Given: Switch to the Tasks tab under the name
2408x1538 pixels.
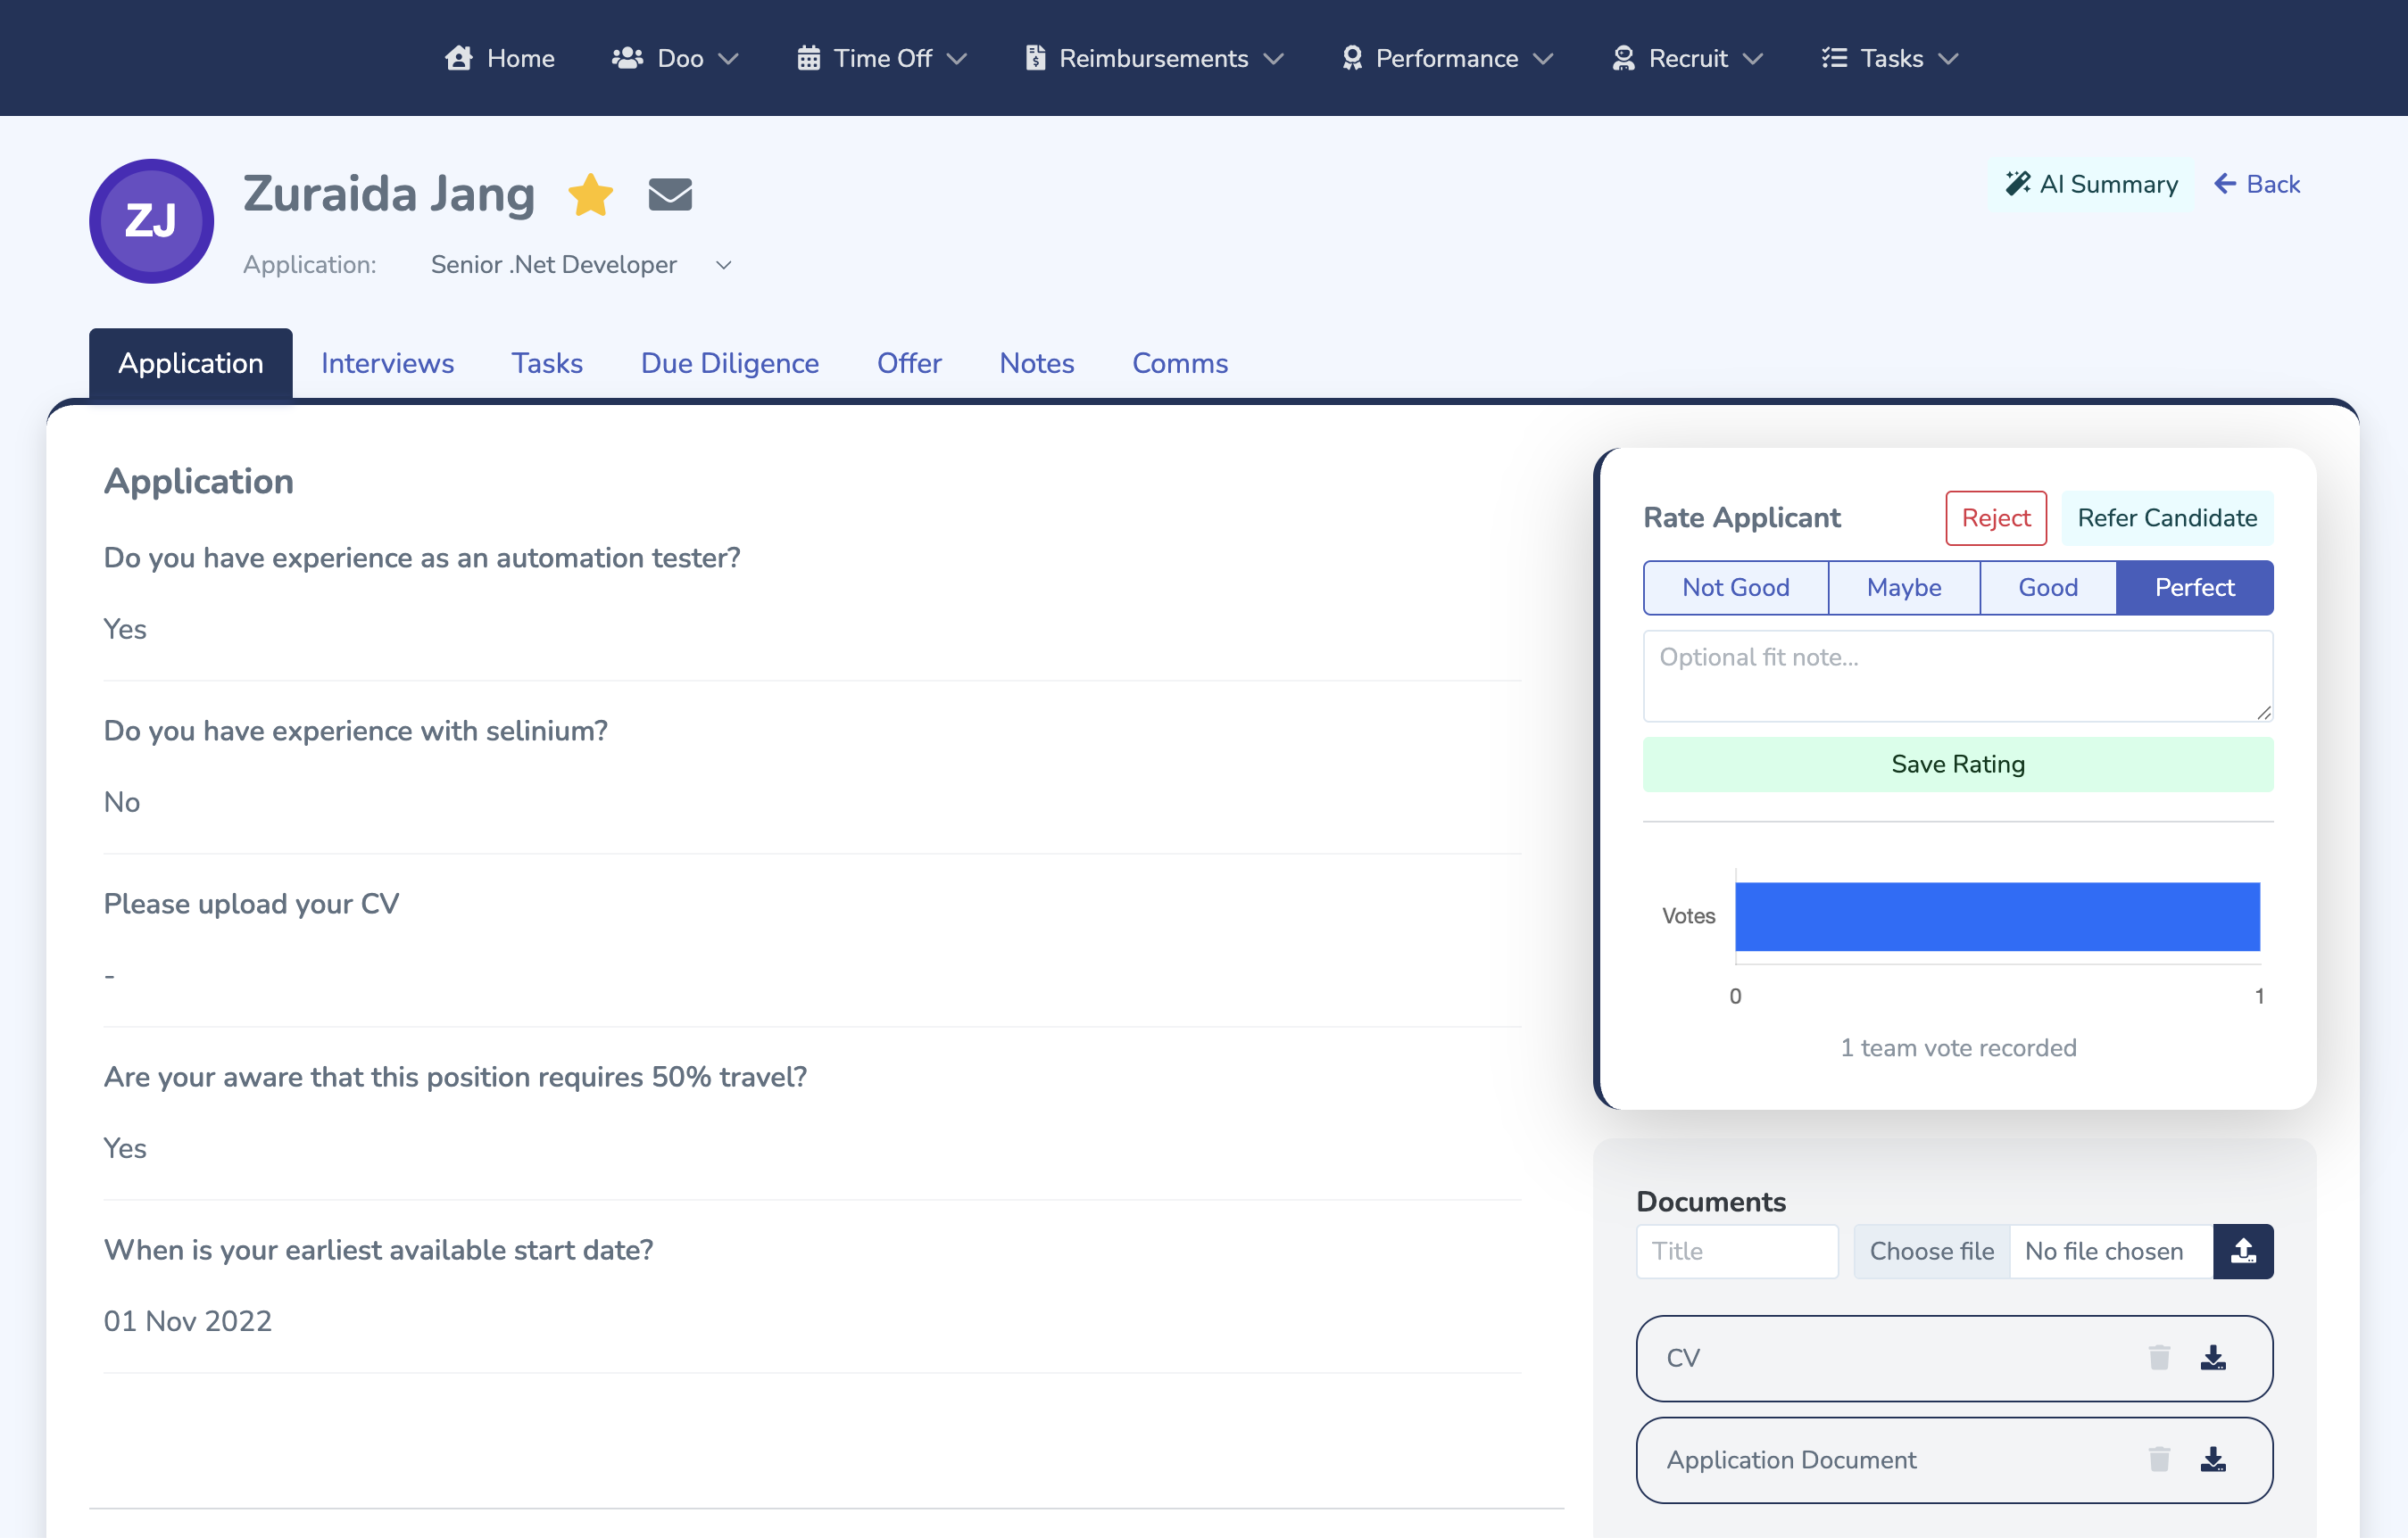Looking at the screenshot, I should (x=546, y=363).
